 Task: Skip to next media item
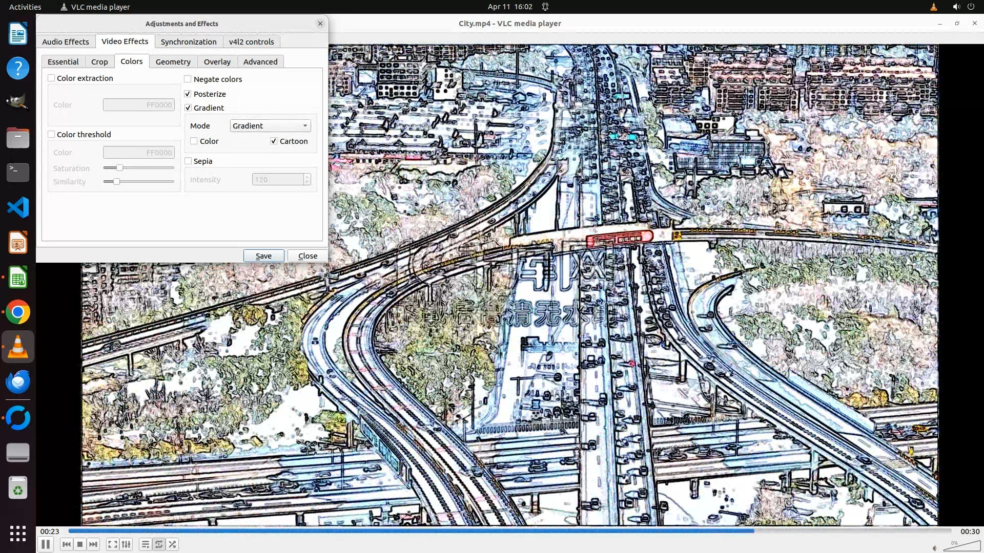click(x=93, y=544)
